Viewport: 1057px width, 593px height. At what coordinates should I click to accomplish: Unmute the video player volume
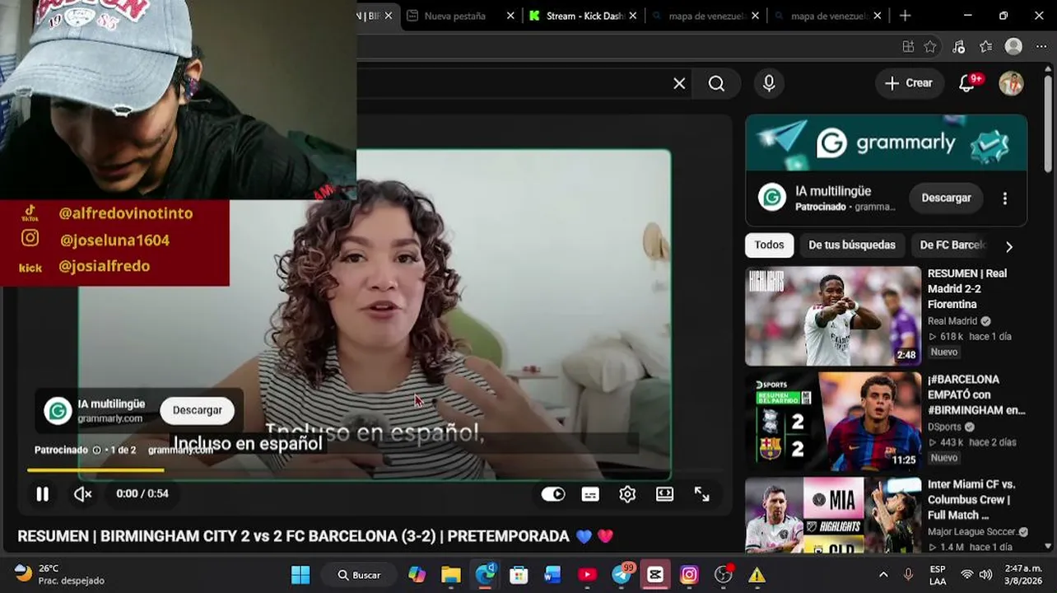point(82,494)
